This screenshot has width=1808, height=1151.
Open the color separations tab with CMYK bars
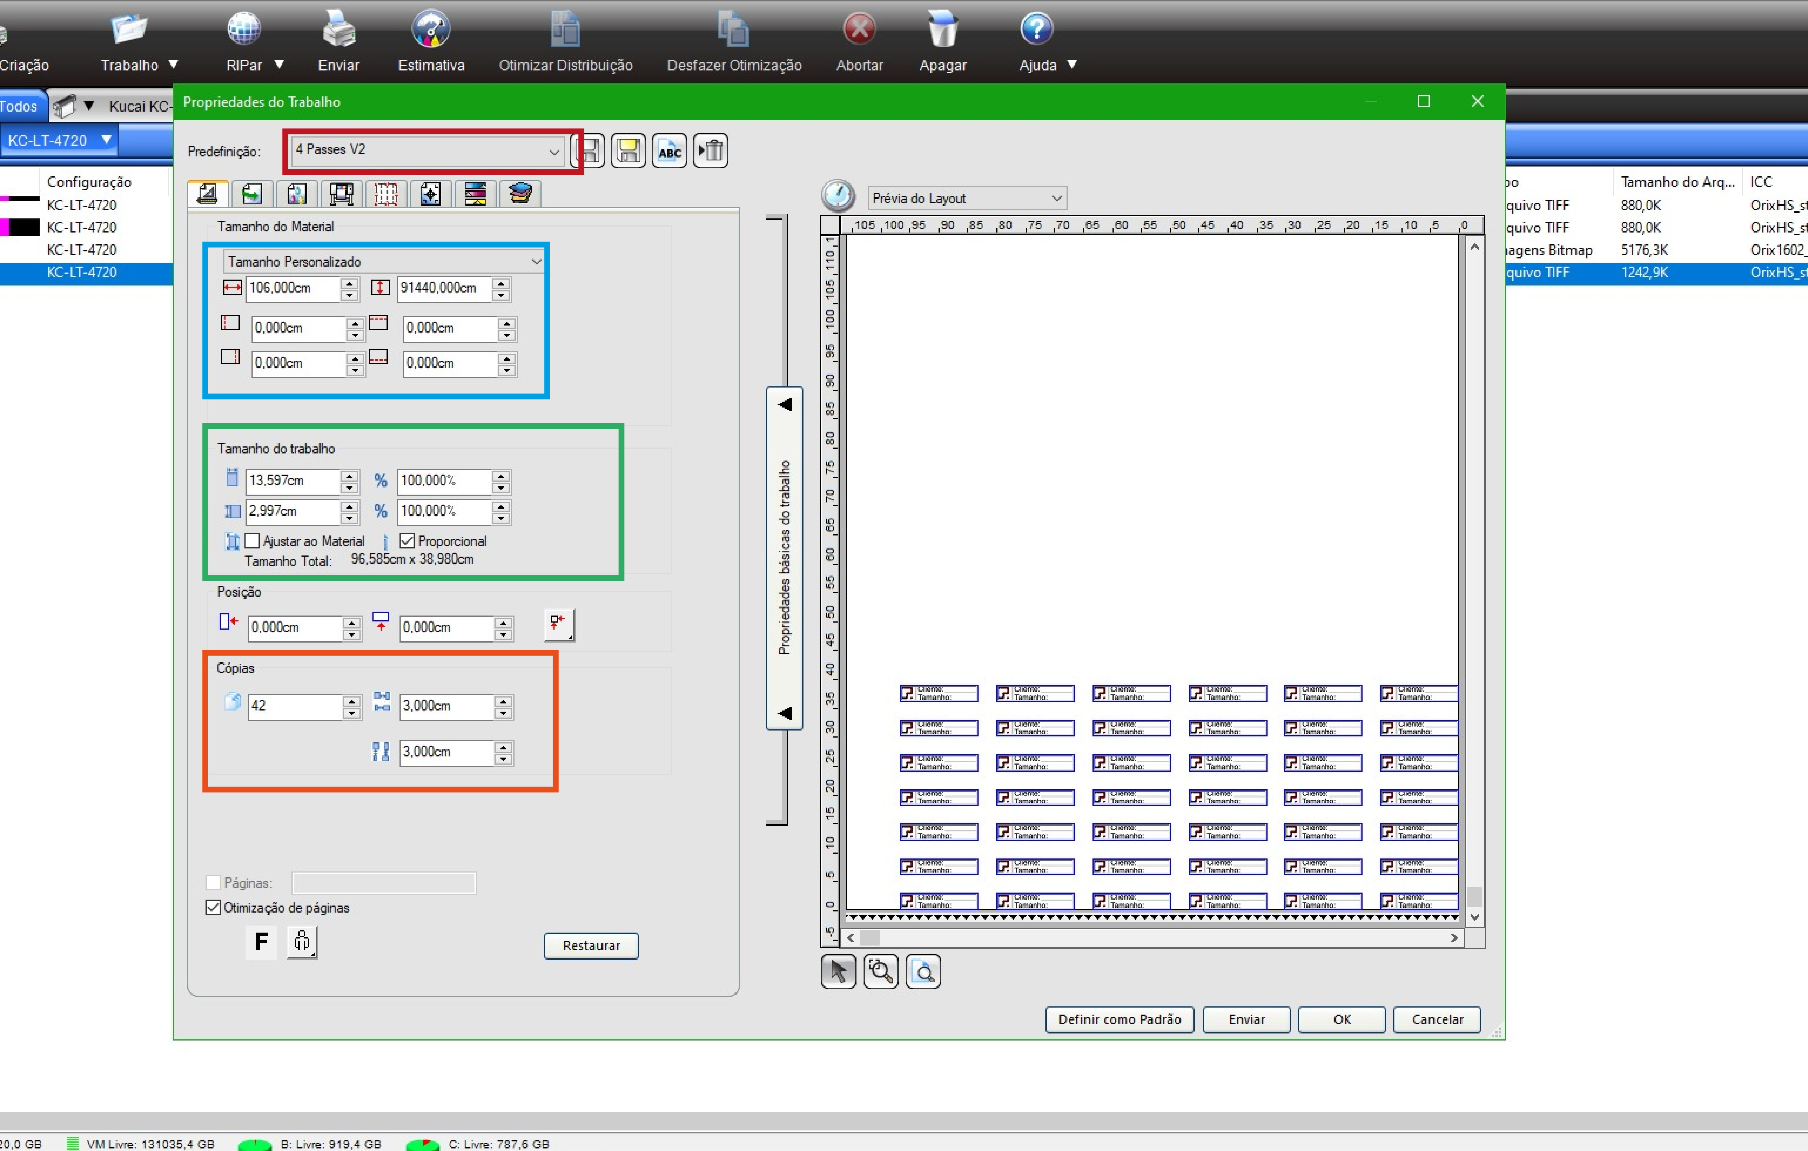tap(475, 194)
